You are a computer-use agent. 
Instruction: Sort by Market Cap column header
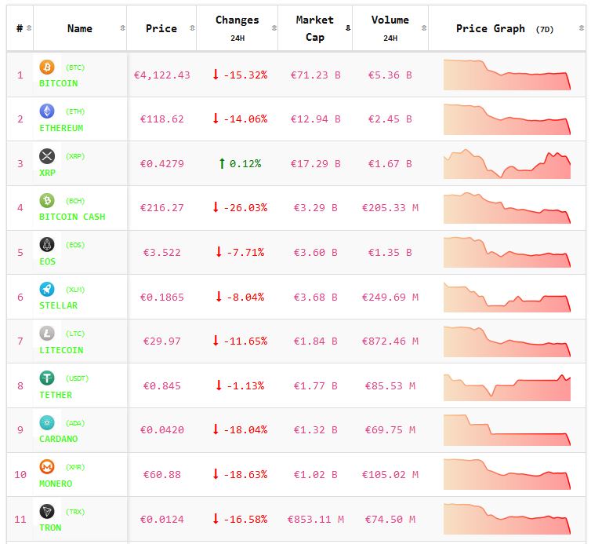[x=314, y=28]
